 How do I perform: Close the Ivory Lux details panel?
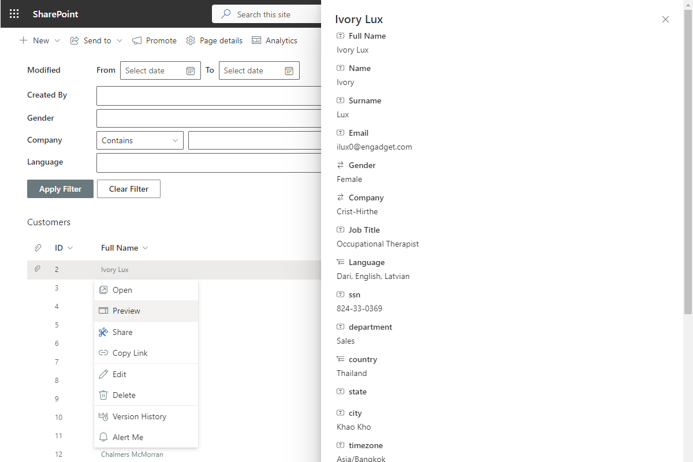665,19
